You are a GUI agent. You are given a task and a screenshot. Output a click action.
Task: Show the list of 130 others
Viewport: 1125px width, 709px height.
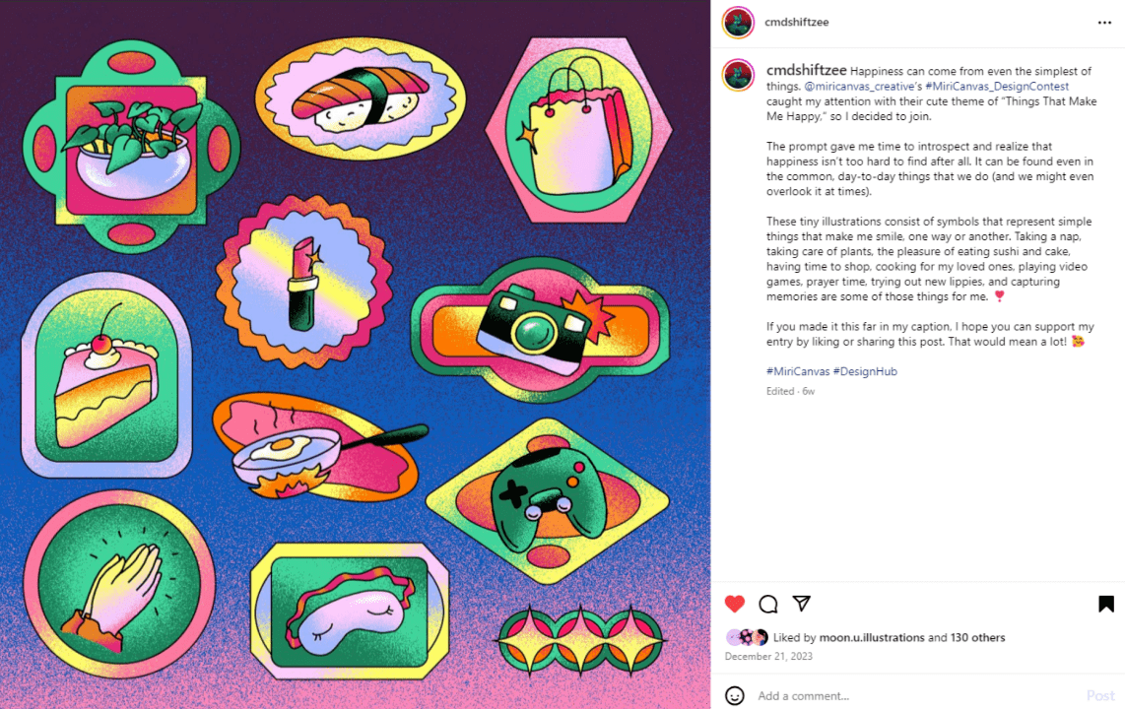tap(978, 637)
